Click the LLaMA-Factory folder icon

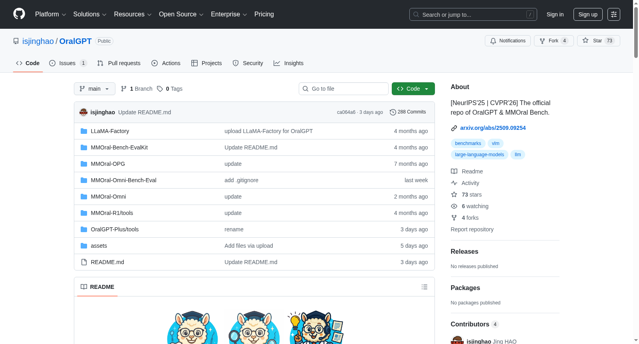click(84, 131)
